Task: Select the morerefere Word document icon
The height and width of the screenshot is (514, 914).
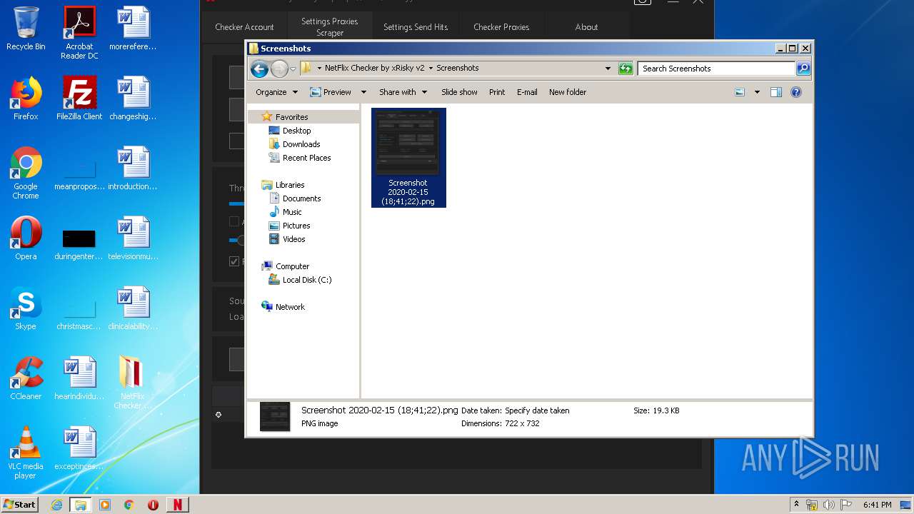Action: pyautogui.click(x=133, y=29)
